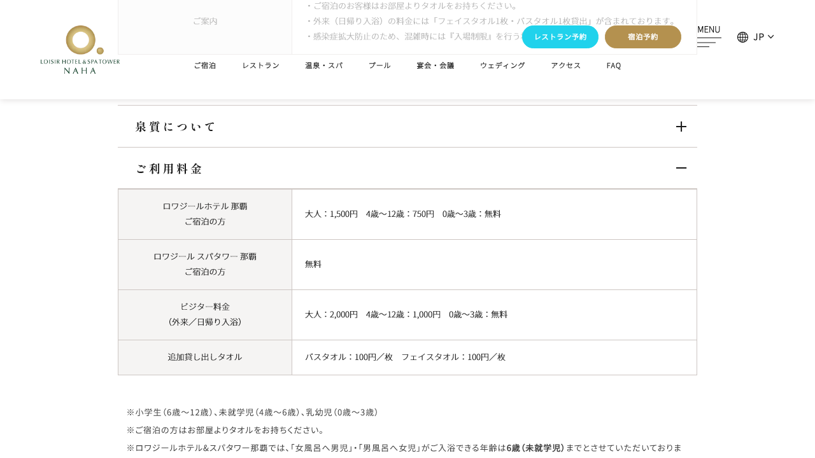Click the globe language icon
The height and width of the screenshot is (458, 815).
coord(742,37)
